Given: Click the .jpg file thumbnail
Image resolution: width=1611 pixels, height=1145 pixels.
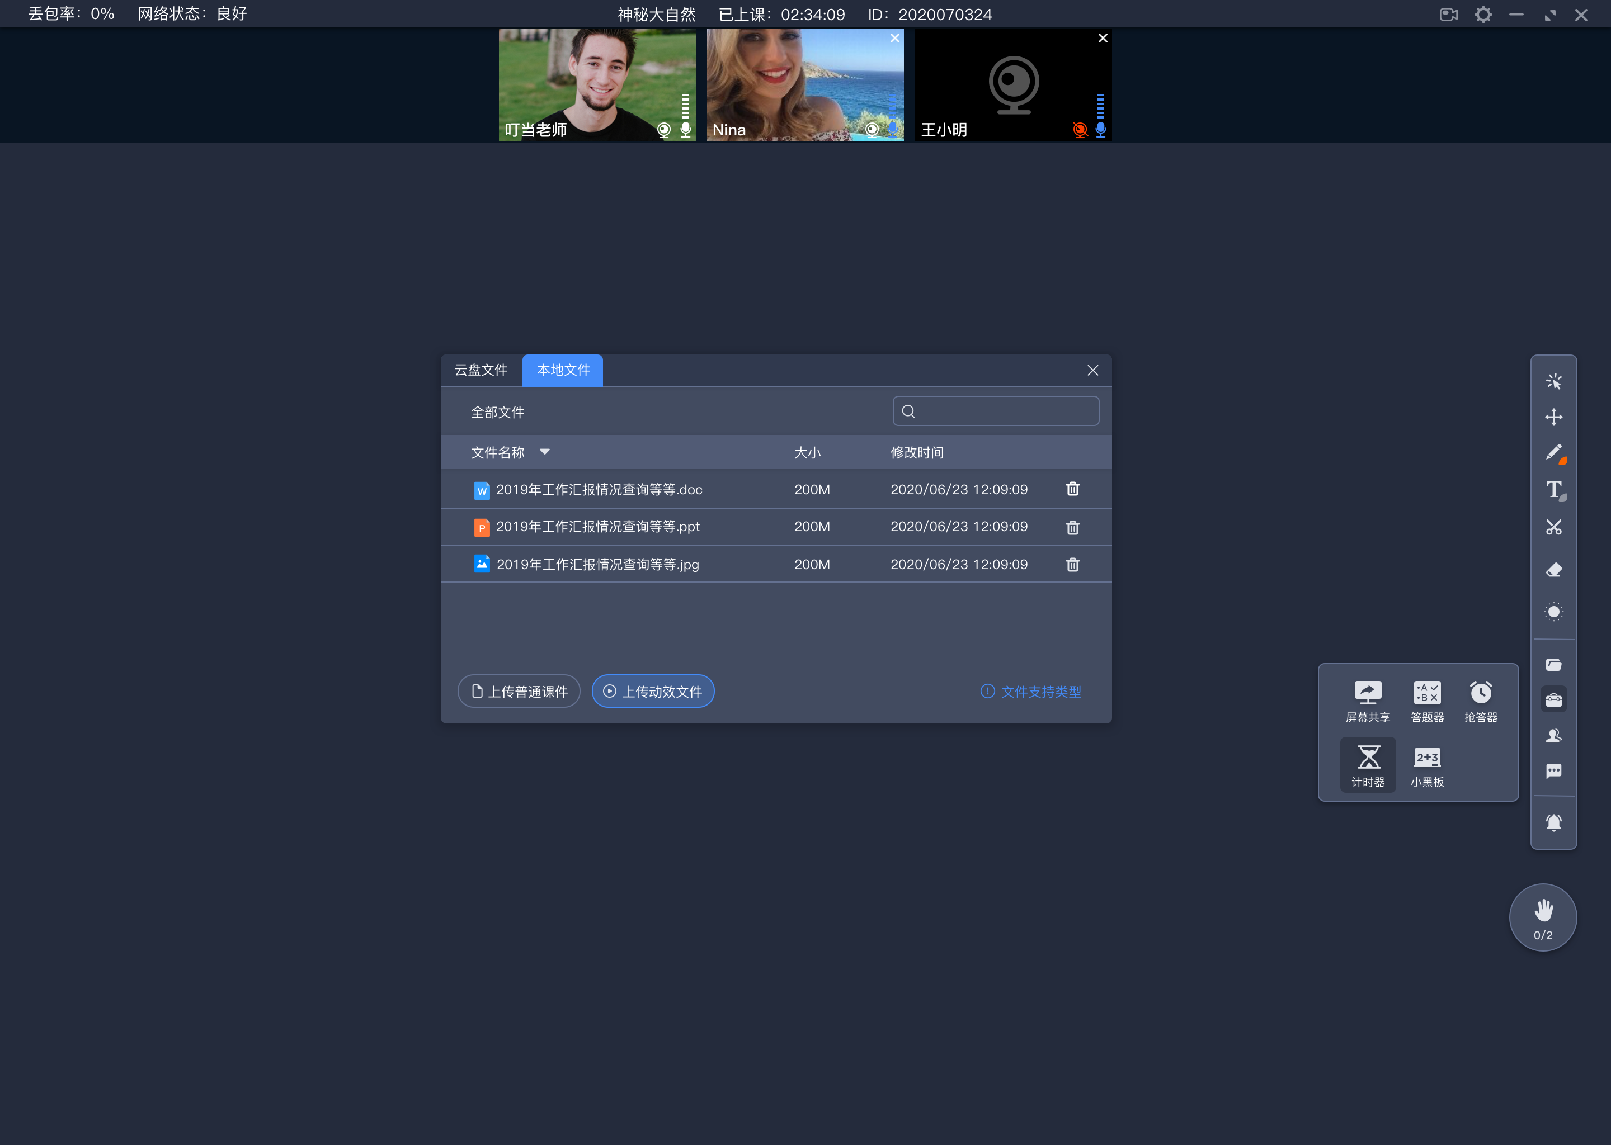Looking at the screenshot, I should [x=482, y=562].
